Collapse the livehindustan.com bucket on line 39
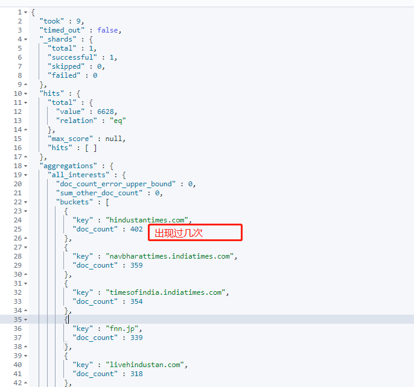 25,356
